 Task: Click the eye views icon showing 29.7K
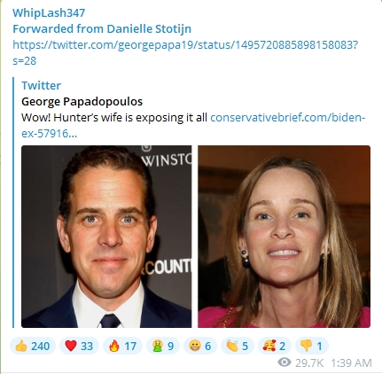tap(285, 362)
